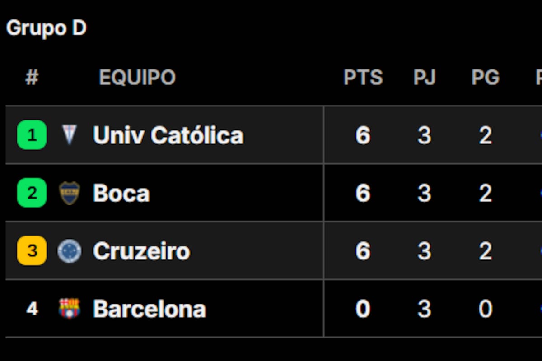Open the Boca team link
Viewport: 542px width, 361px height.
(x=121, y=193)
